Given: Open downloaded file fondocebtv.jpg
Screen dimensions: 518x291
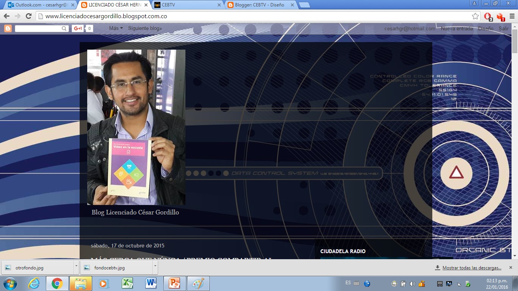Looking at the screenshot, I should pos(116,268).
